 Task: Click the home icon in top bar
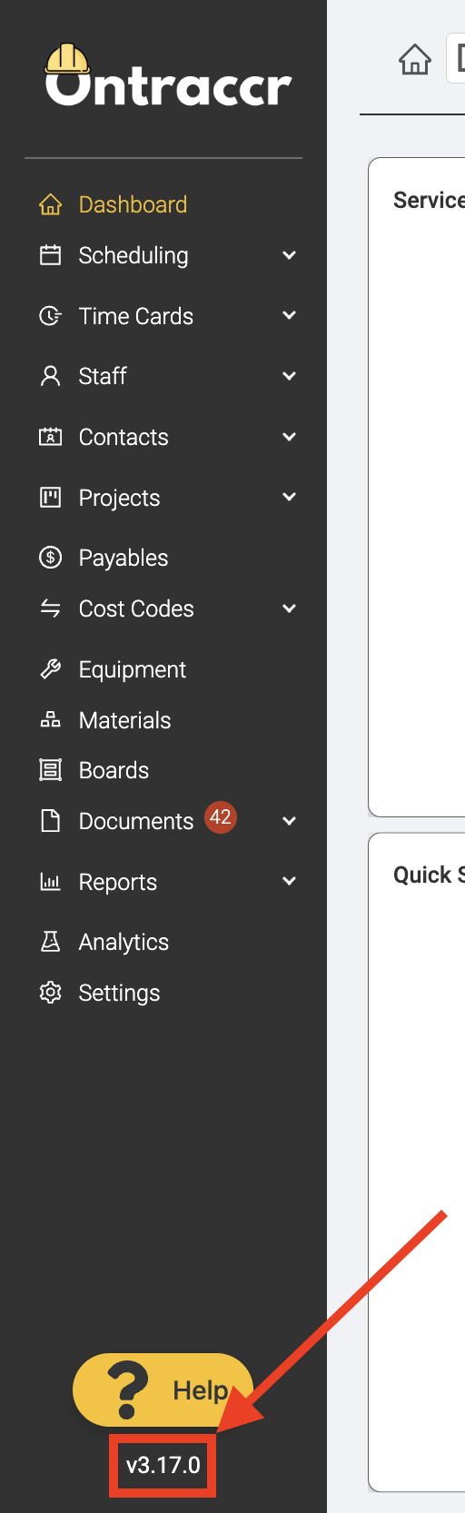pos(415,60)
